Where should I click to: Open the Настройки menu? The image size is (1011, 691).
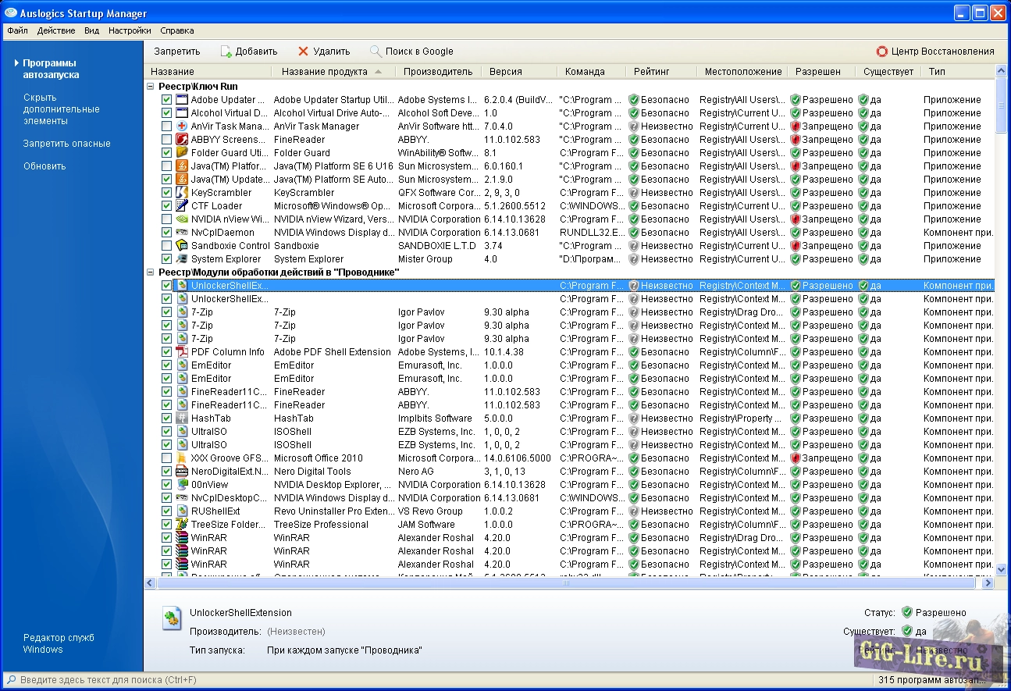(x=130, y=31)
